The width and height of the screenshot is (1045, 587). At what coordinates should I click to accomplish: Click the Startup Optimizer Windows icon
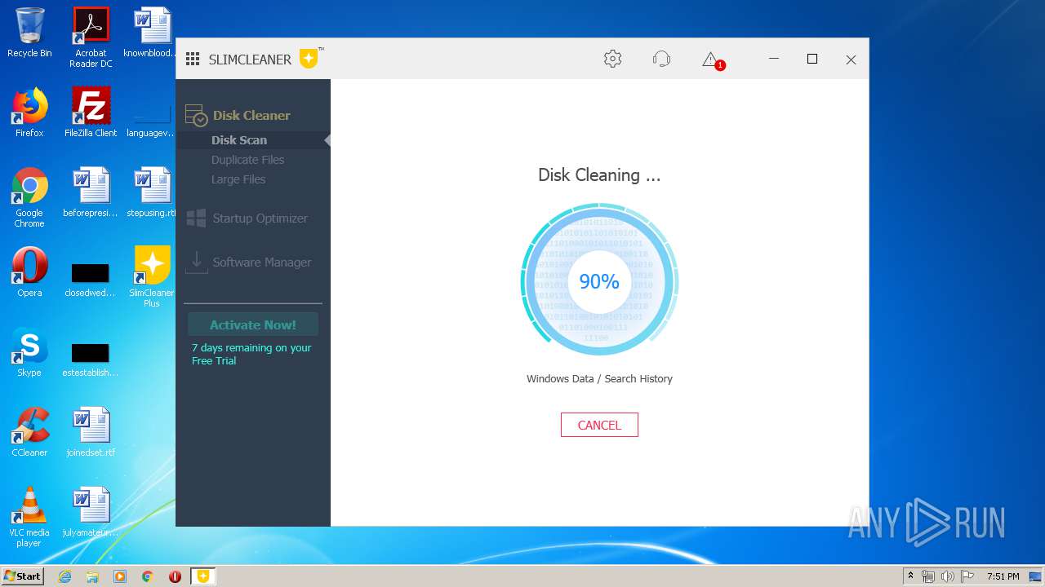pyautogui.click(x=196, y=218)
